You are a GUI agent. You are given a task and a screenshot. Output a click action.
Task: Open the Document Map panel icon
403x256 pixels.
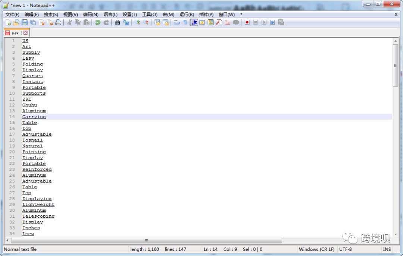(210, 23)
